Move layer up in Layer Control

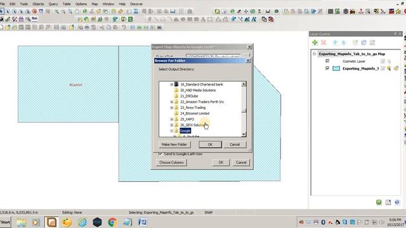point(335,42)
